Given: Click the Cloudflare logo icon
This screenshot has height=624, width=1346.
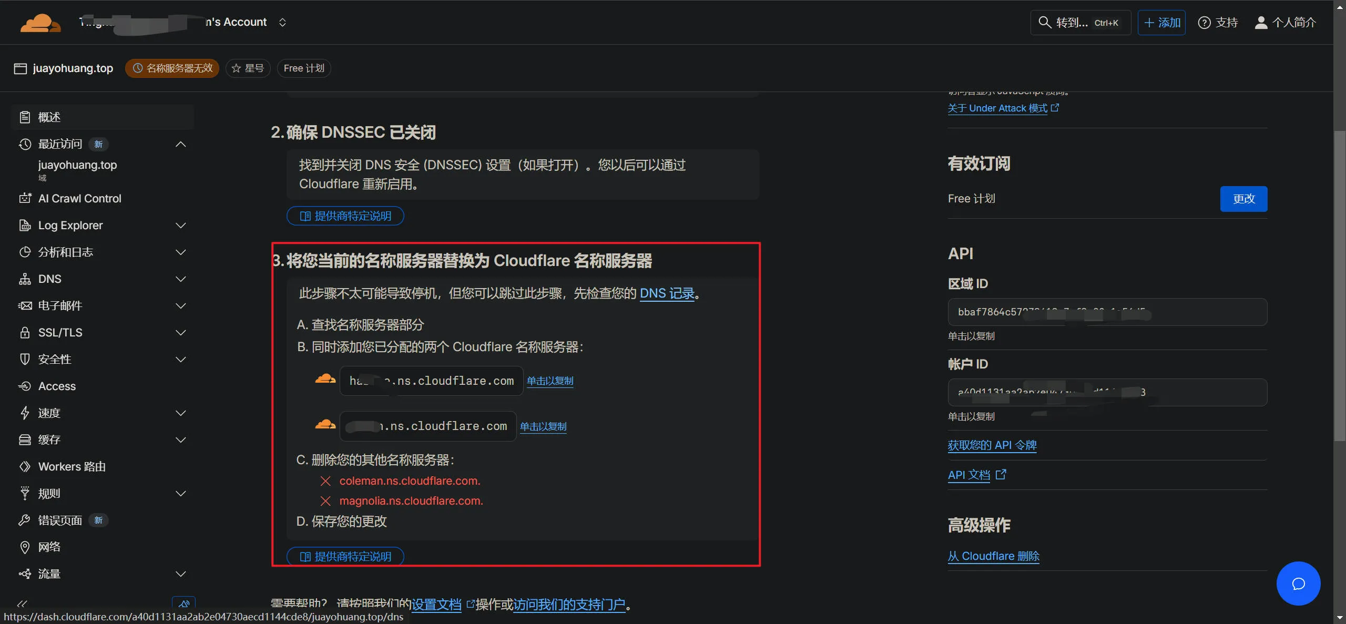Looking at the screenshot, I should pos(40,23).
